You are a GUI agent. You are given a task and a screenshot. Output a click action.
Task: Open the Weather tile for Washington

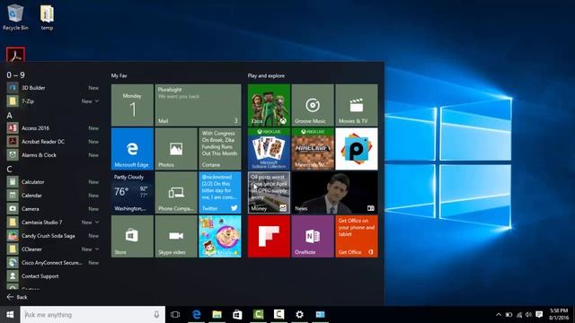click(132, 193)
